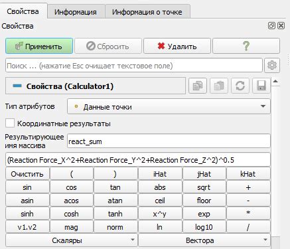
Task: Insert the divide operator
Action: click(x=248, y=227)
